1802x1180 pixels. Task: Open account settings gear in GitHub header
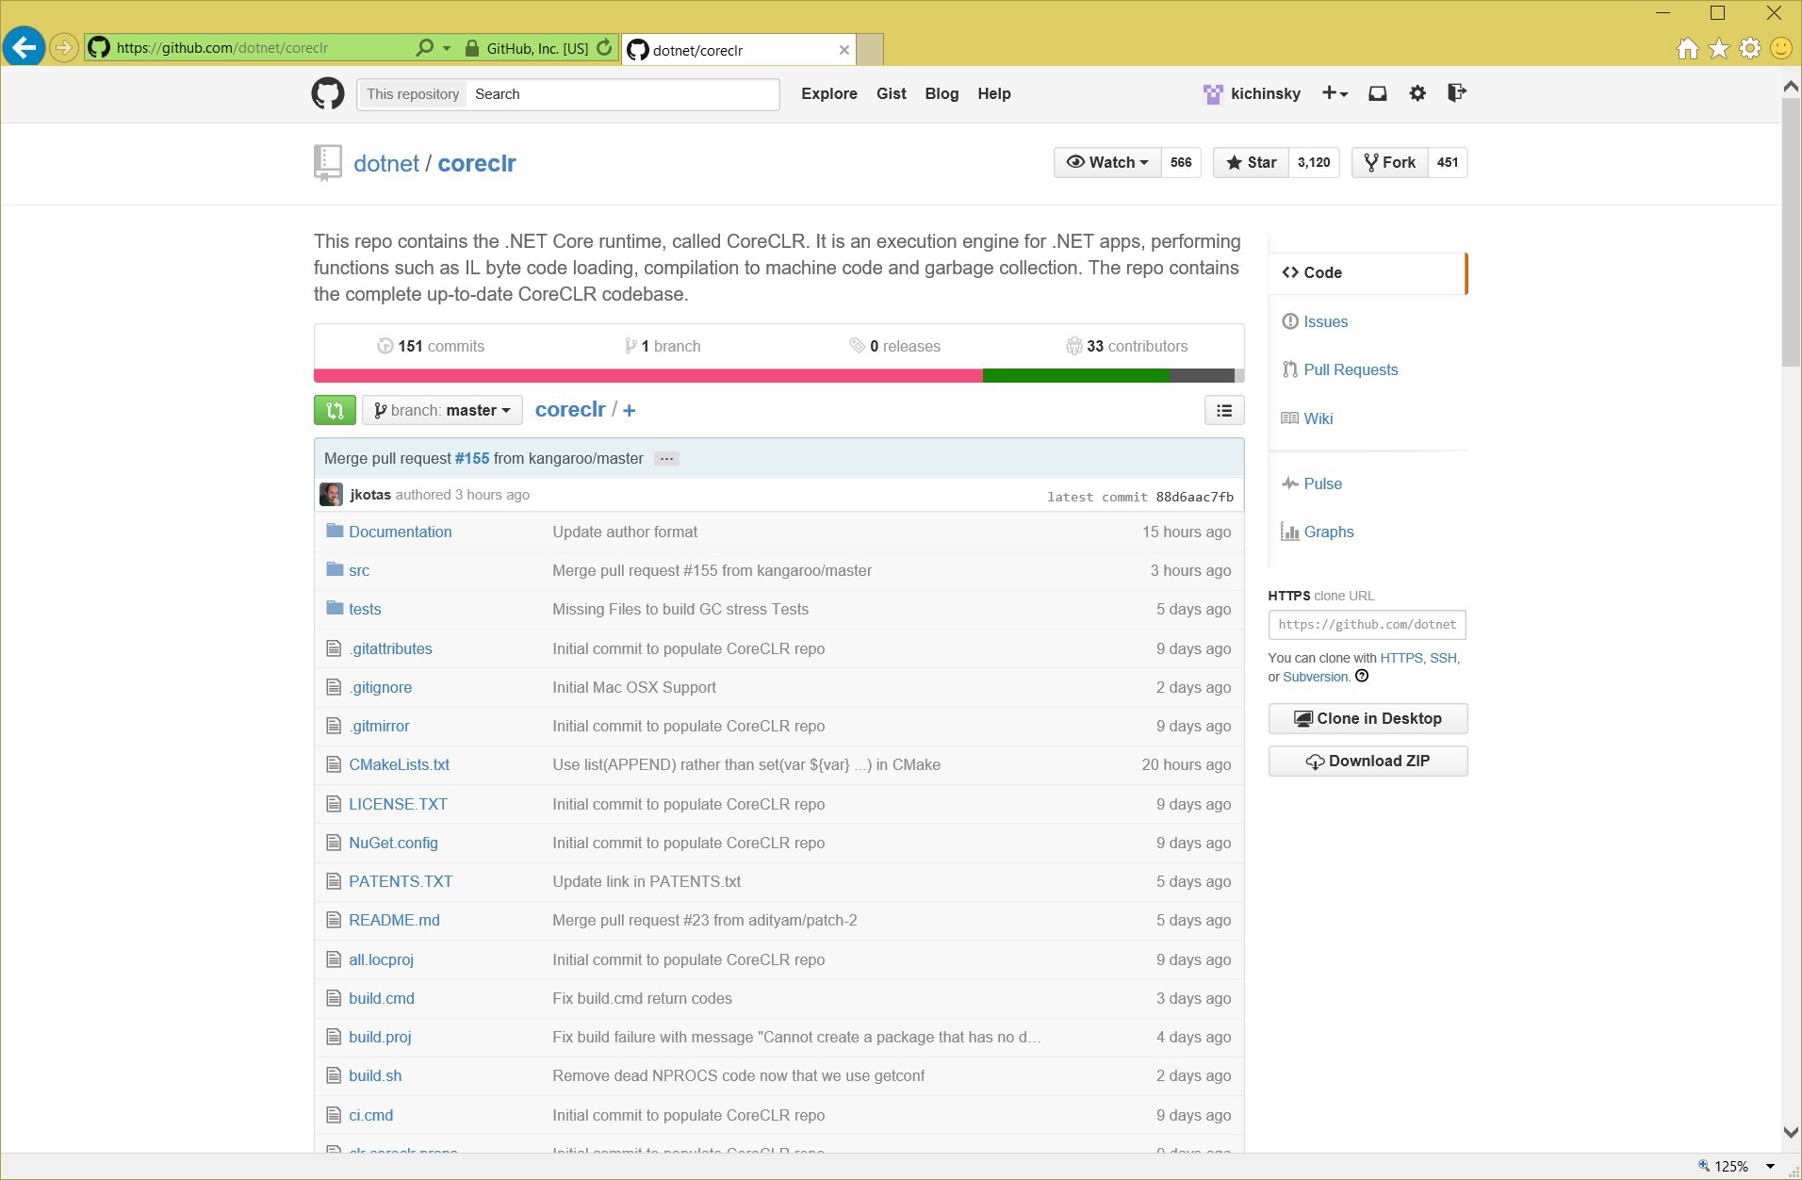tap(1417, 93)
